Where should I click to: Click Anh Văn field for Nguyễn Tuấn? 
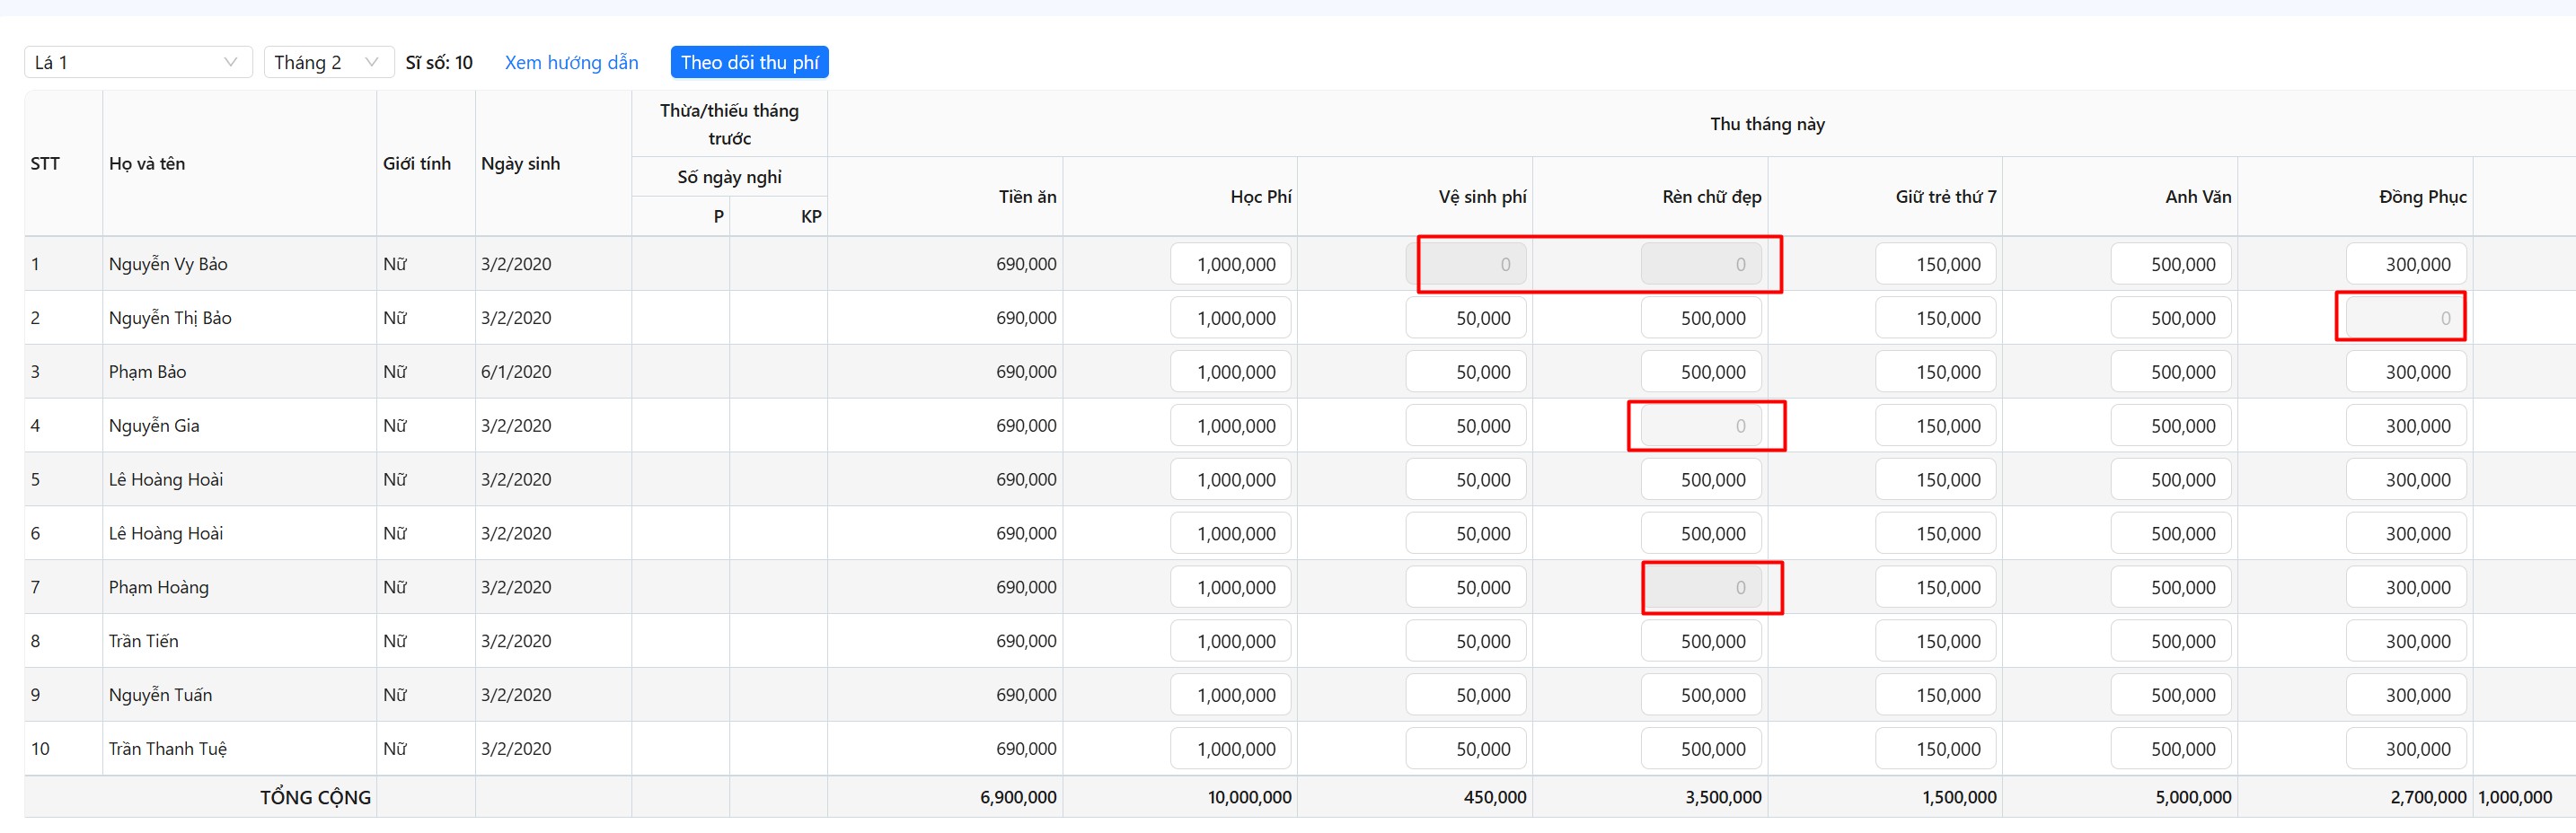[x=2170, y=695]
